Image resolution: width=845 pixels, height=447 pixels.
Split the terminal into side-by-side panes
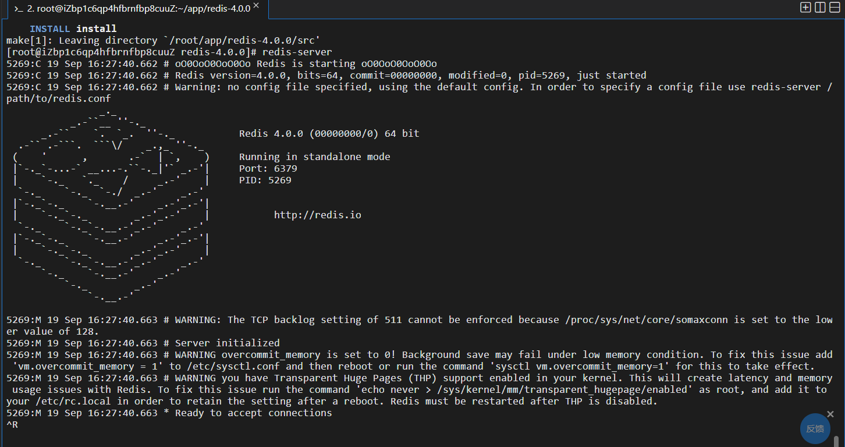(820, 8)
